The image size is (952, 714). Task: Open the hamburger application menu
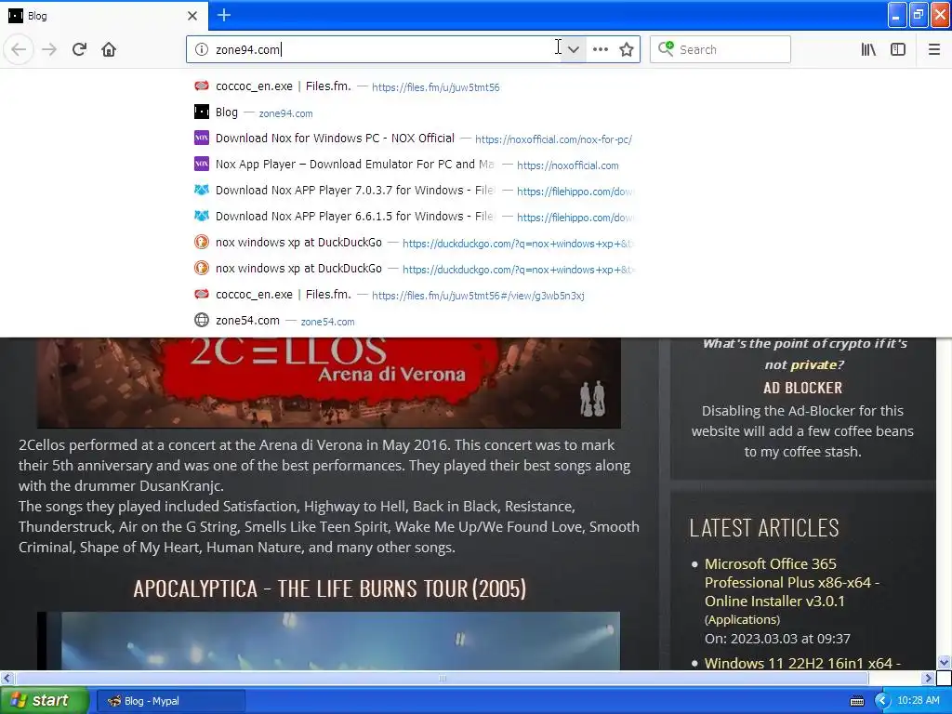[934, 49]
